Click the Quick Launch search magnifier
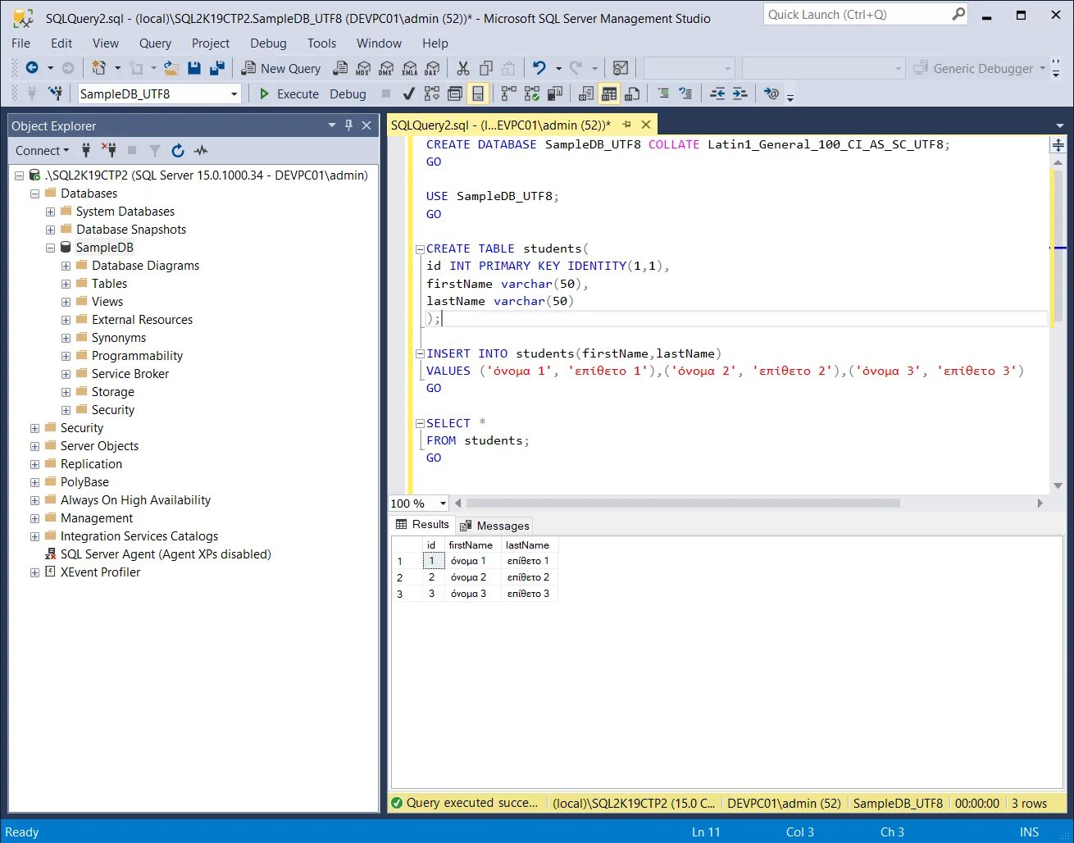 958,14
